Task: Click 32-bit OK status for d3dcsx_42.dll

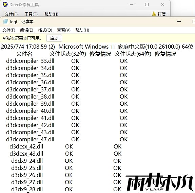Action: click(x=69, y=147)
